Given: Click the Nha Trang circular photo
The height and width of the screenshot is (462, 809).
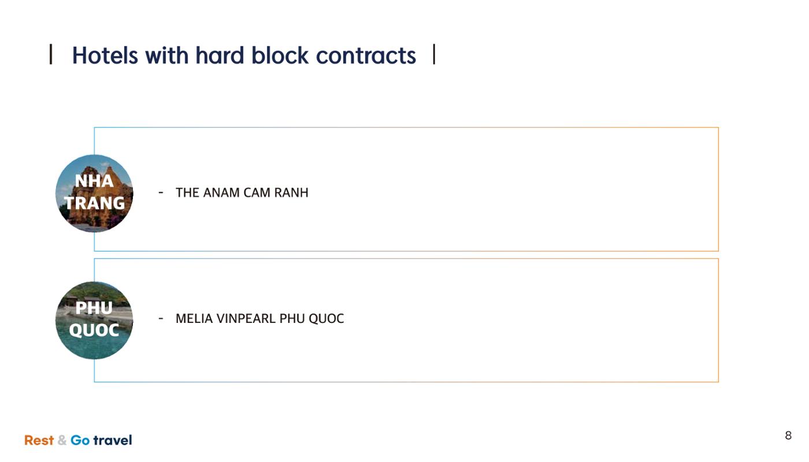Looking at the screenshot, I should click(94, 193).
